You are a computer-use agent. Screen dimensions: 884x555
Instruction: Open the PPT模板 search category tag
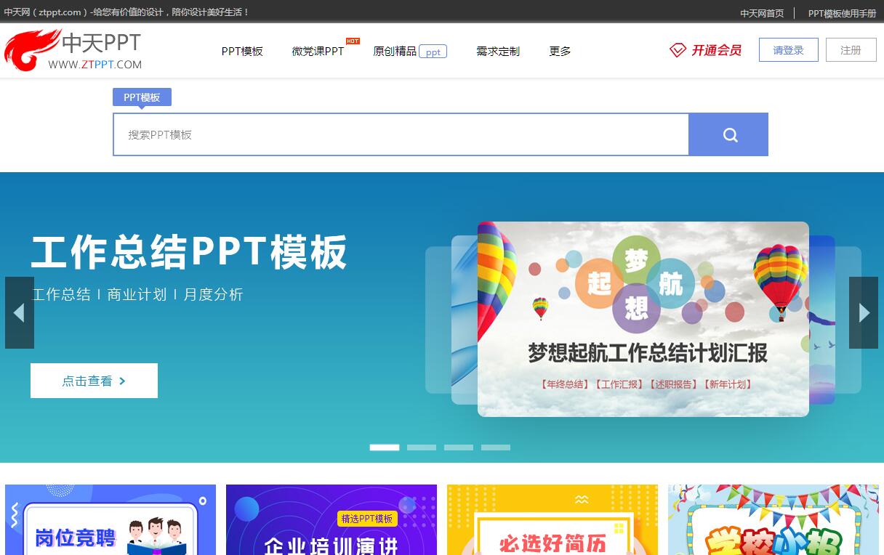(x=142, y=97)
